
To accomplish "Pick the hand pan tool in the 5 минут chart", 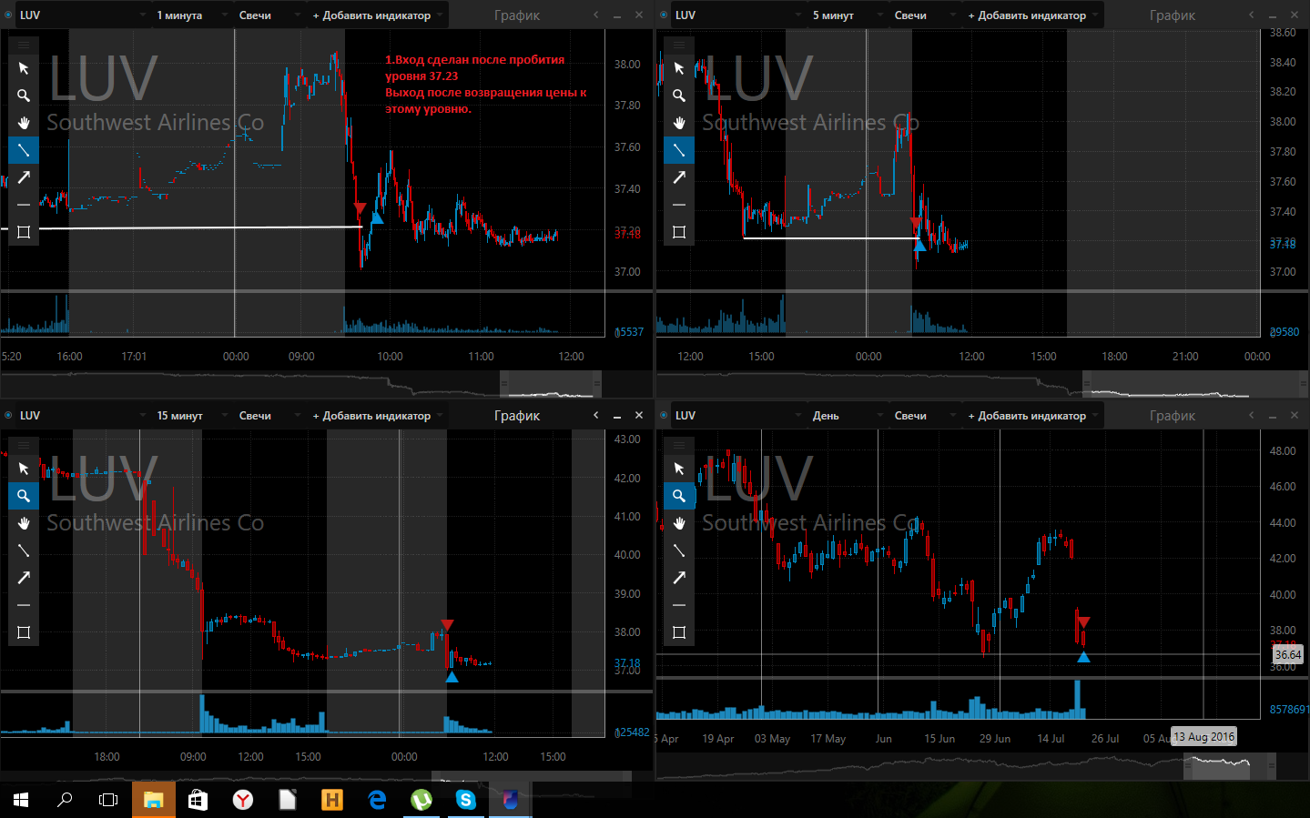I will [679, 123].
